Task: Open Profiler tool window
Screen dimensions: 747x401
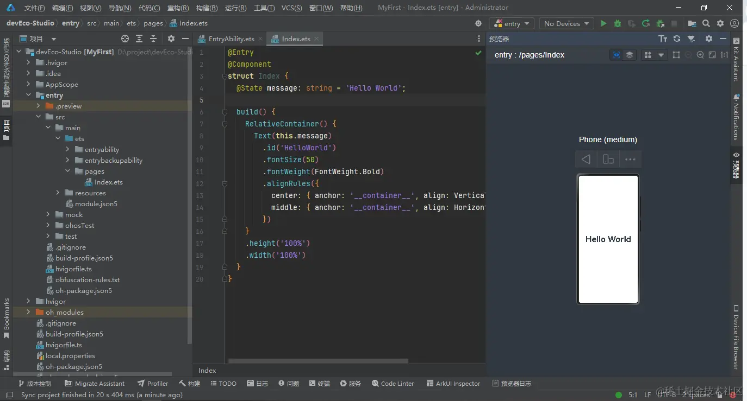Action: click(x=153, y=383)
